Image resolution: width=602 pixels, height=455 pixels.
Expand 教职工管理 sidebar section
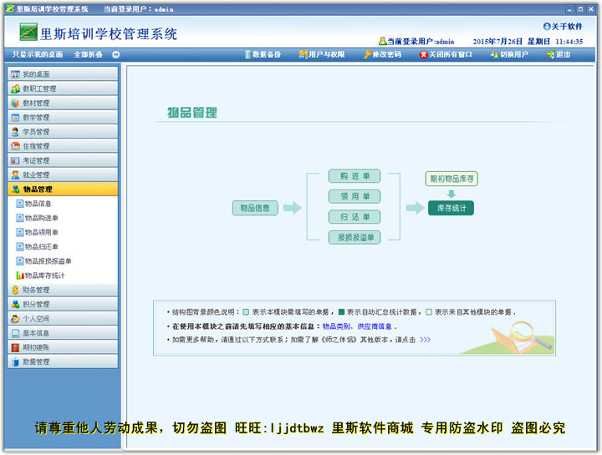(x=63, y=88)
